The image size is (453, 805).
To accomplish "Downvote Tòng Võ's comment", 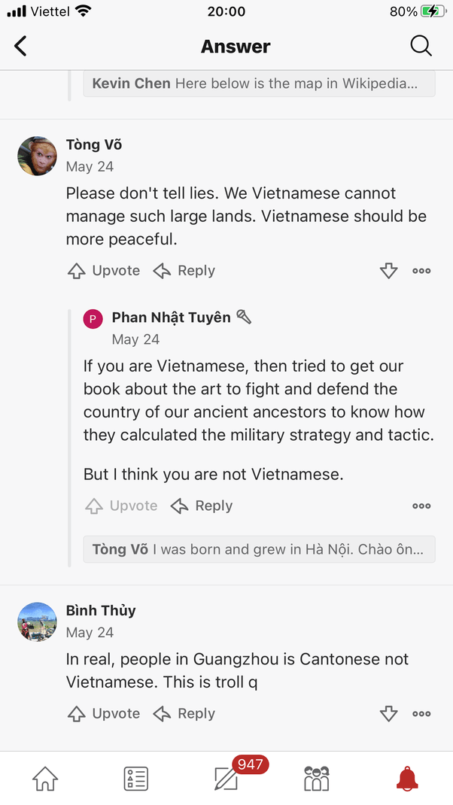I will (388, 271).
